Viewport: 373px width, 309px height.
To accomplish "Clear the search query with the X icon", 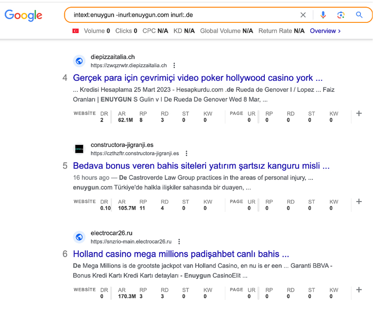I will pos(303,15).
